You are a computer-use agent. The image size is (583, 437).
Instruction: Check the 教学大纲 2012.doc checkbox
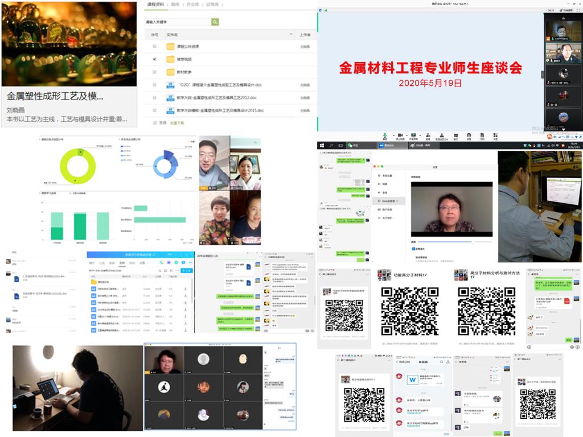point(155,98)
